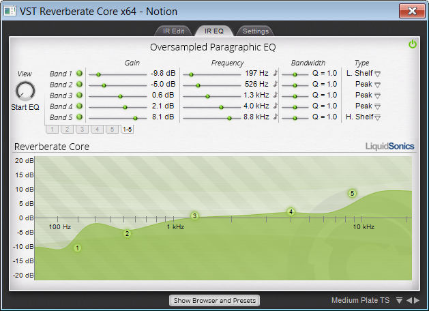Image resolution: width=429 pixels, height=311 pixels.
Task: Close the VST Reverberate Core window
Action: tap(412, 11)
